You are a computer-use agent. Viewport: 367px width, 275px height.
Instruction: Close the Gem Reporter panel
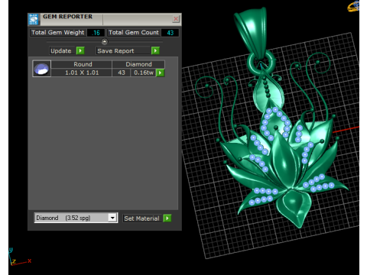(x=176, y=19)
